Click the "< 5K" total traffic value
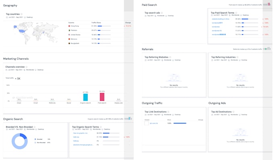The image size is (274, 160). (18, 79)
